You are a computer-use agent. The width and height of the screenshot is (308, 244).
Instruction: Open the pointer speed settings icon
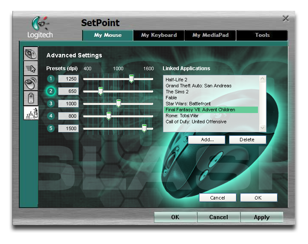tap(31, 68)
